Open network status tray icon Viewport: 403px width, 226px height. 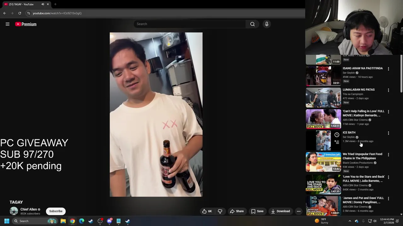(x=370, y=221)
